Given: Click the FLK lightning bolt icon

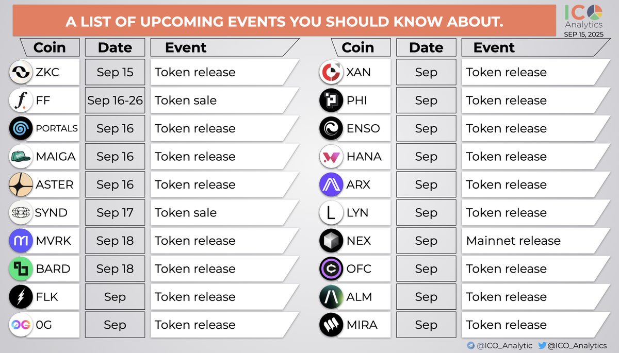Looking at the screenshot, I should click(x=21, y=297).
